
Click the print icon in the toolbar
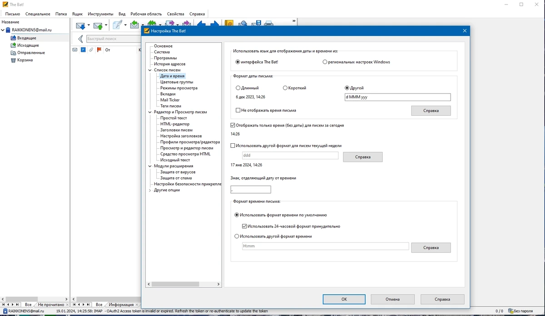269,24
